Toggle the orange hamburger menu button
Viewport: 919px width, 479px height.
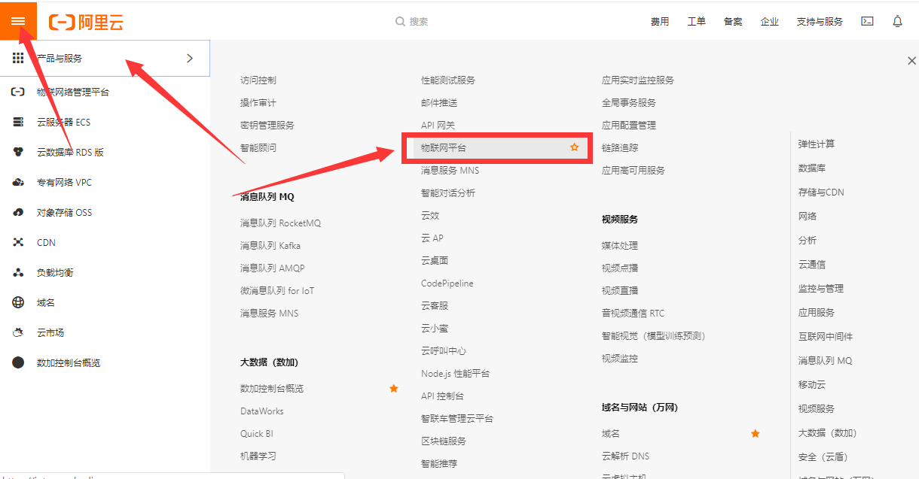(18, 20)
